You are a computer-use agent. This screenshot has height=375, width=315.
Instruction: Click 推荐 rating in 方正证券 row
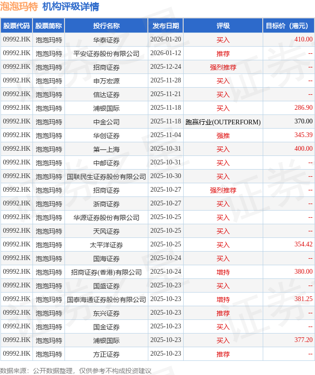click(x=223, y=353)
